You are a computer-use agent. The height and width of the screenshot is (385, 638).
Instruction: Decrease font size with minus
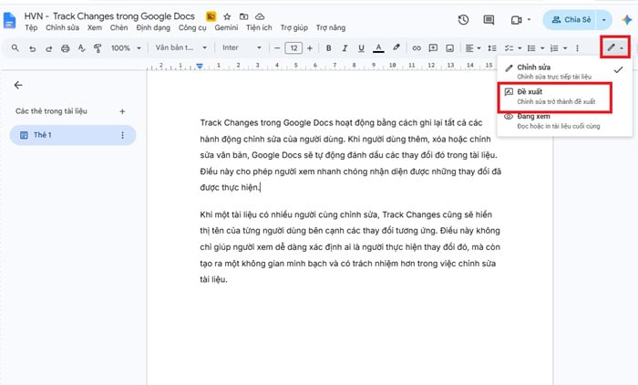click(277, 48)
